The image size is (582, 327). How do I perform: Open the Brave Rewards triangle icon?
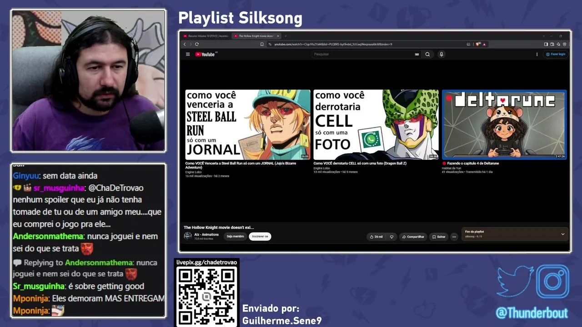pyautogui.click(x=484, y=44)
